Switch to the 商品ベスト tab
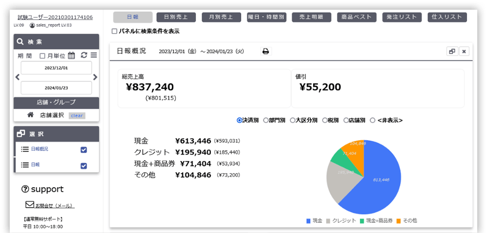 point(357,17)
